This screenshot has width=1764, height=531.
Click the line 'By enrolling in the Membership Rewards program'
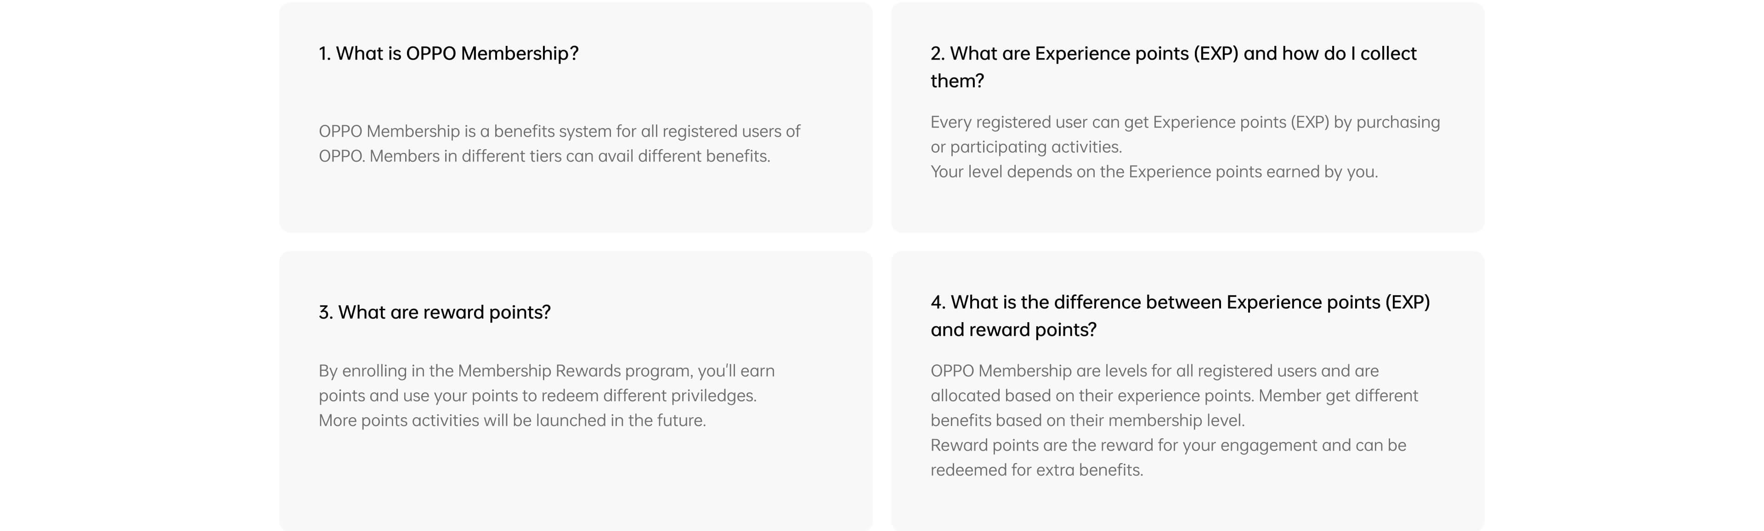547,371
